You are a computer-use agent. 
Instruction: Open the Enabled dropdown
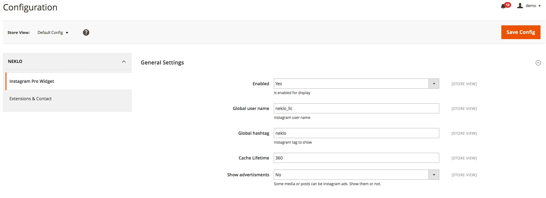(x=356, y=84)
